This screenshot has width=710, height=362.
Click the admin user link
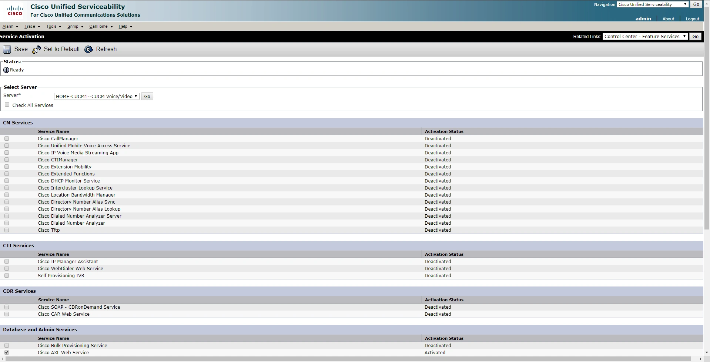[643, 19]
